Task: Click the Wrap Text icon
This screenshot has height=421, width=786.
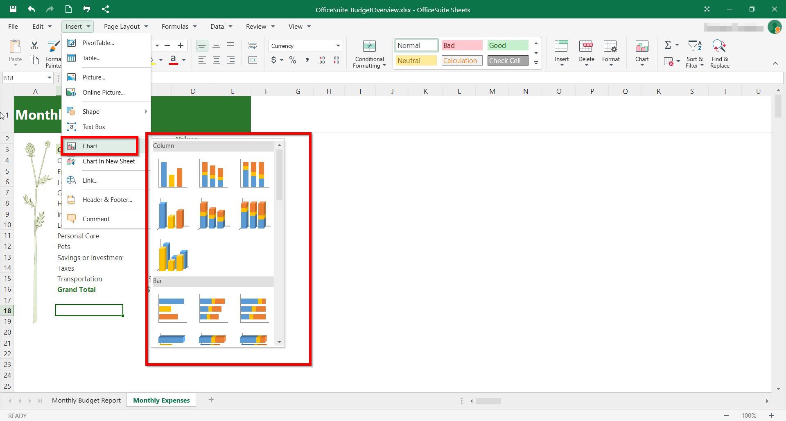Action: click(x=253, y=45)
